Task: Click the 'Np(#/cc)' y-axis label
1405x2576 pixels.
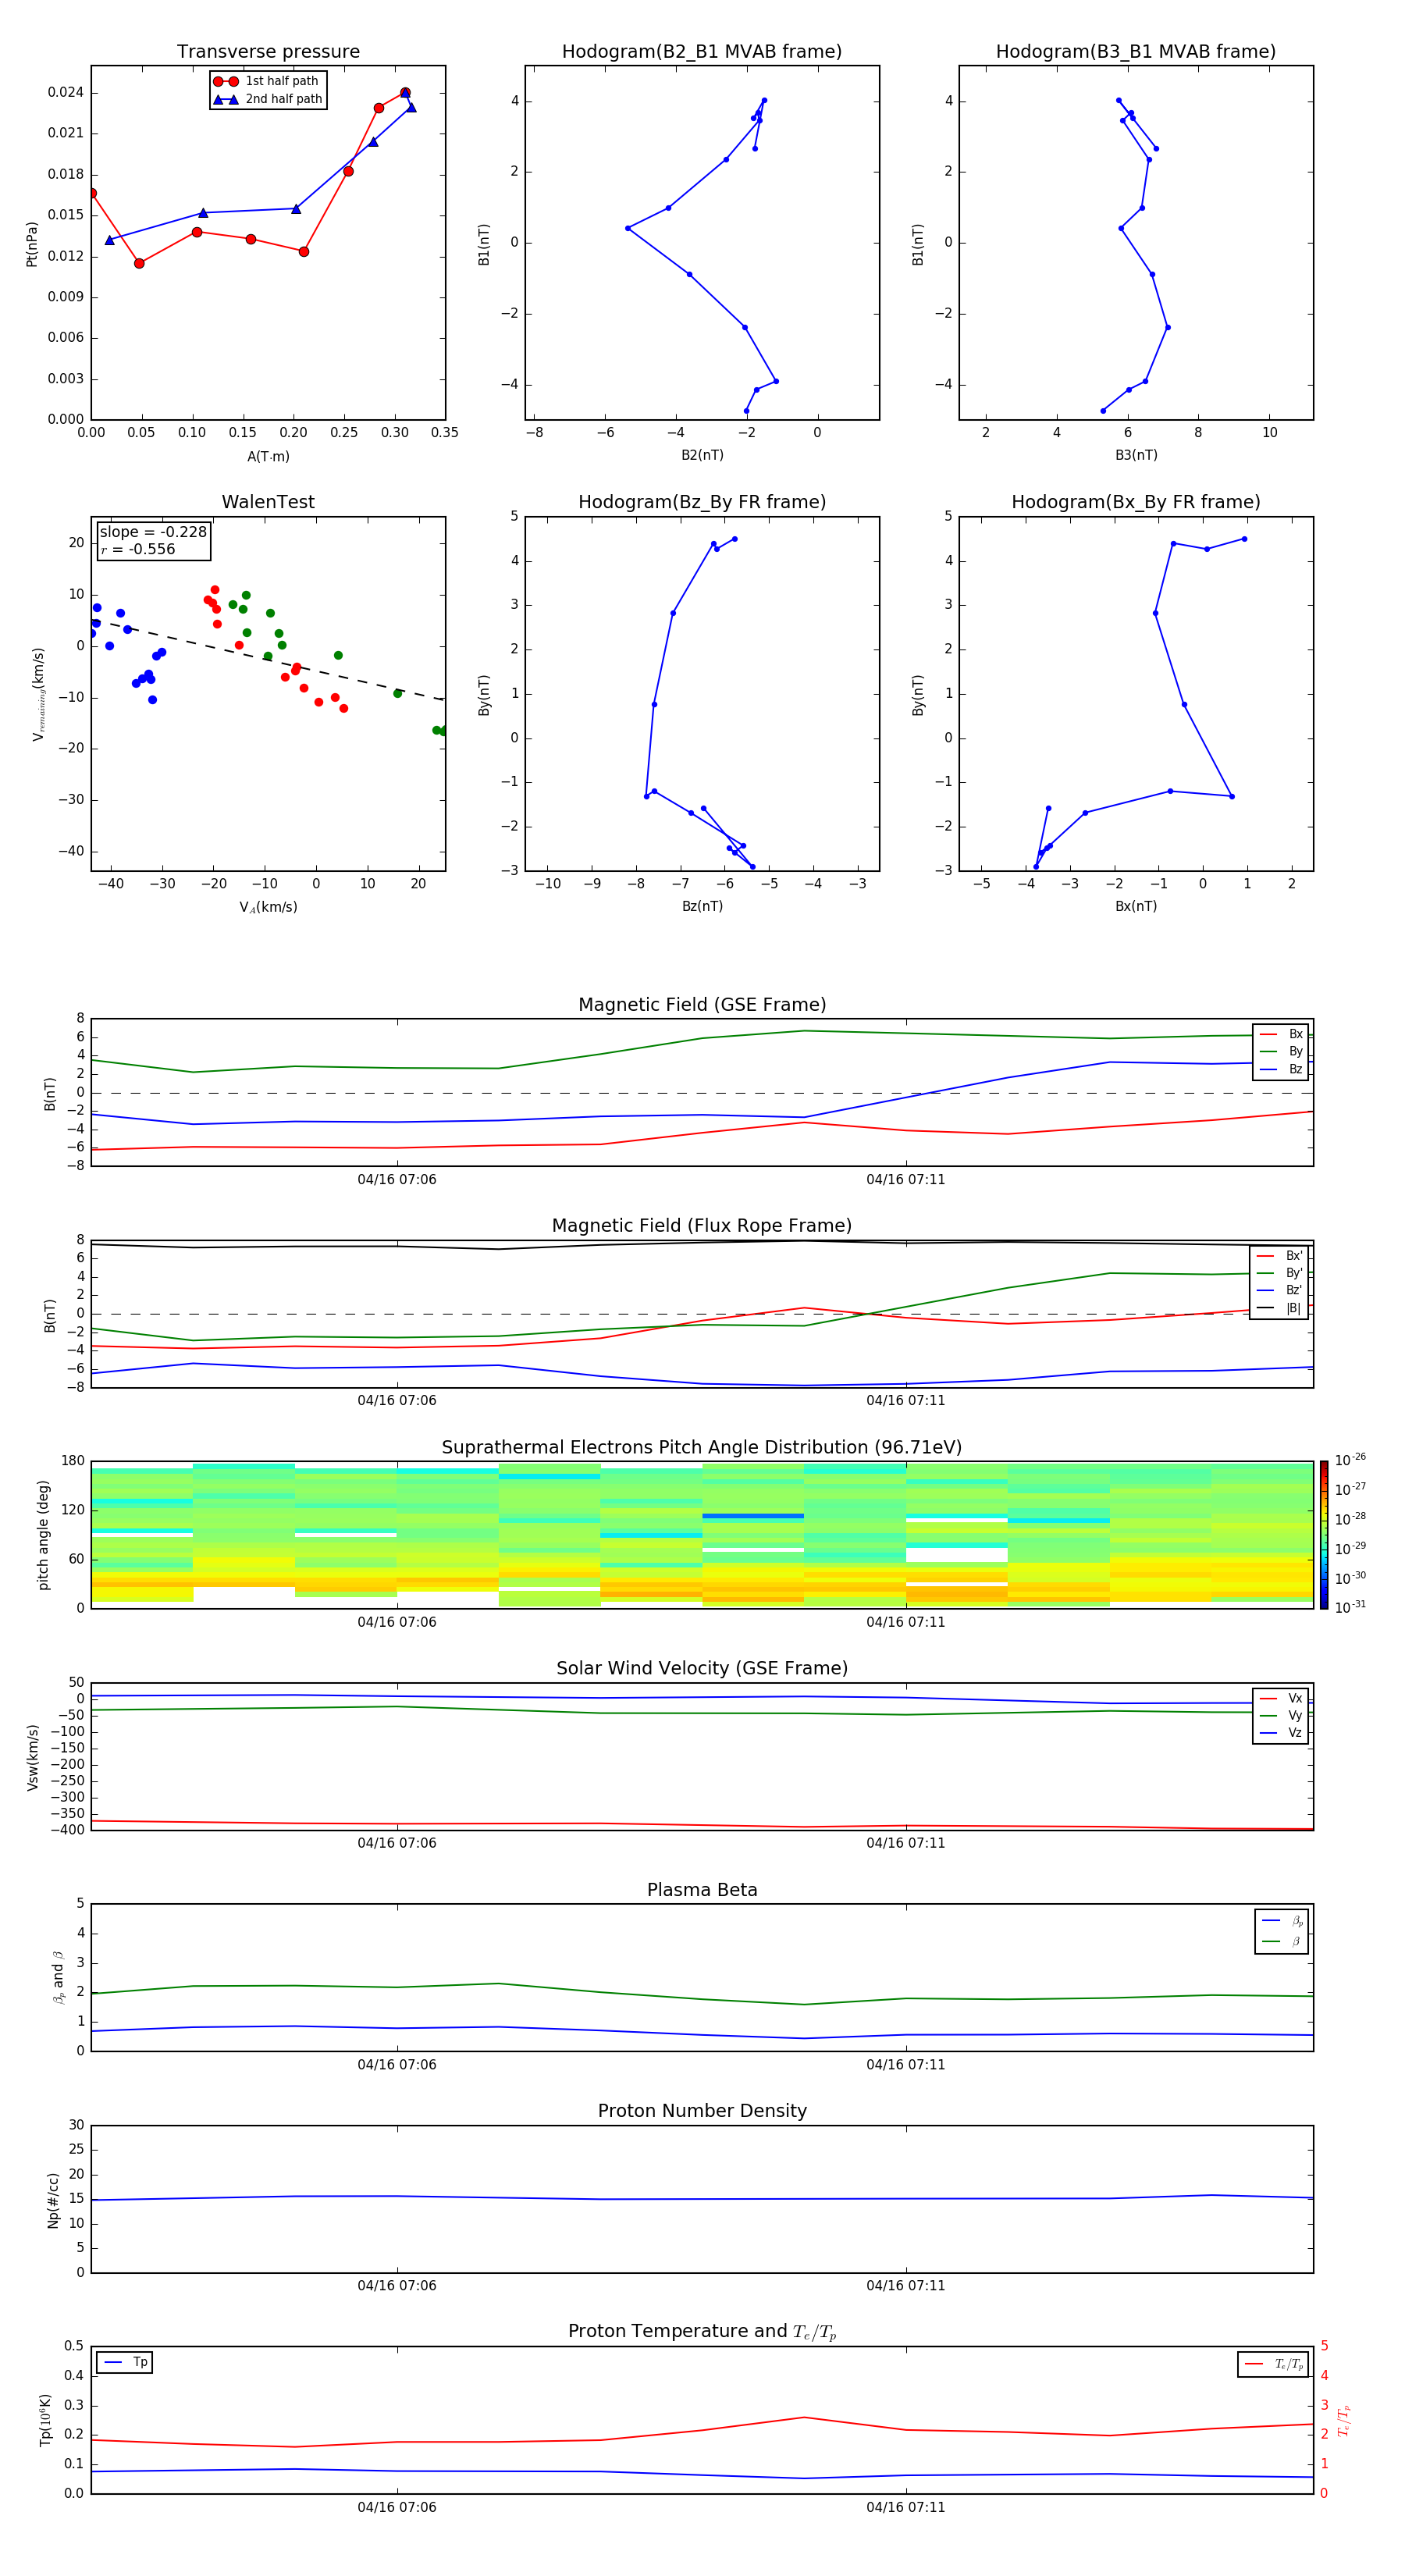Action: tap(53, 2200)
